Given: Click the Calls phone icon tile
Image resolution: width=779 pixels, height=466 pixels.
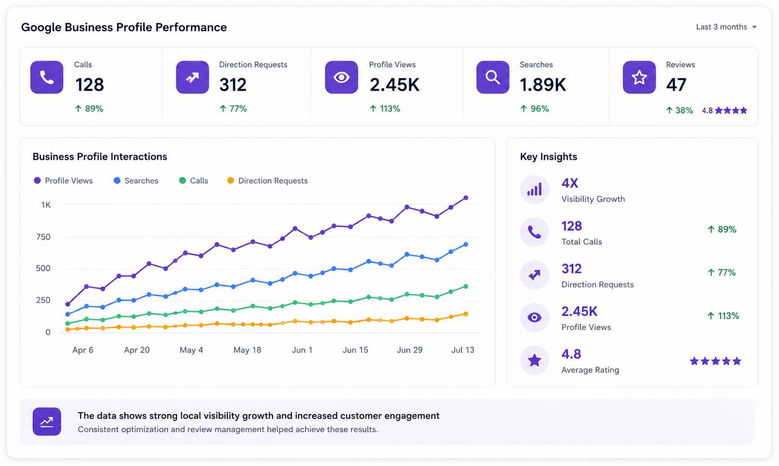Looking at the screenshot, I should (x=47, y=77).
